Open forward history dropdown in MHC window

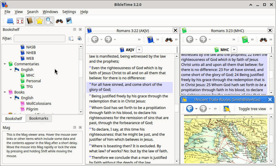[x=210, y=39]
